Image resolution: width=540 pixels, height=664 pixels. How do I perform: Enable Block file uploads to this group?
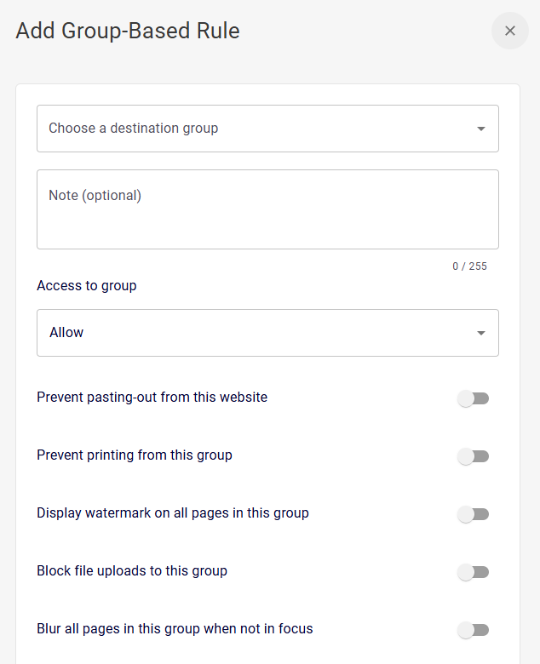click(473, 572)
